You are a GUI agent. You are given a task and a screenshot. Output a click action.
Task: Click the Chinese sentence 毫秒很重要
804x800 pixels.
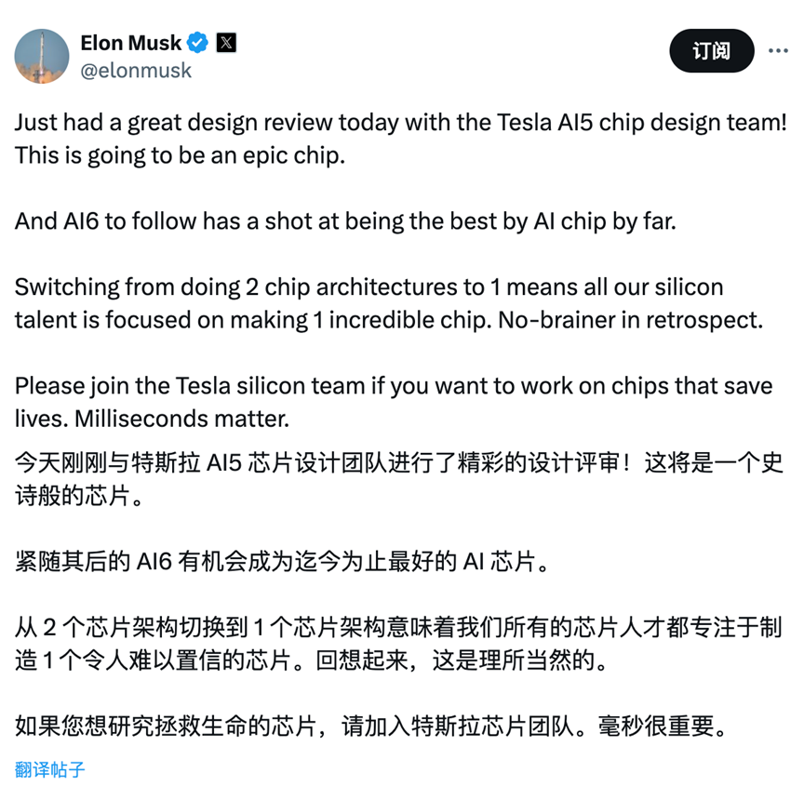tap(663, 726)
